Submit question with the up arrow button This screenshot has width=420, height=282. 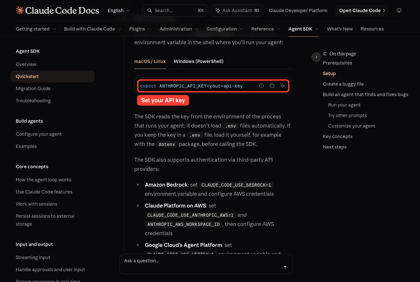click(285, 267)
